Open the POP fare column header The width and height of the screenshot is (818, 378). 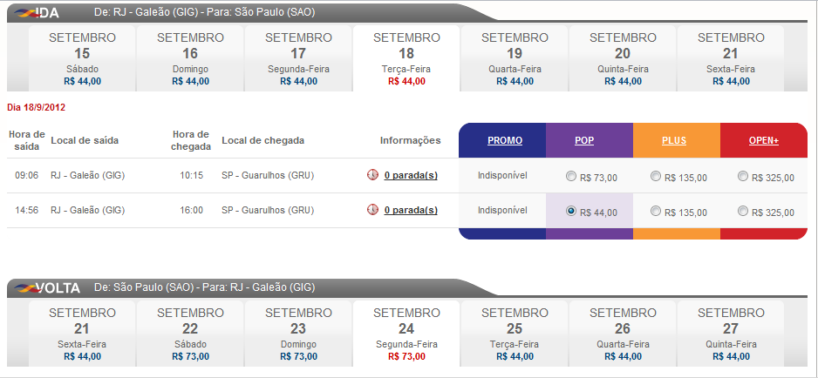[x=584, y=141]
